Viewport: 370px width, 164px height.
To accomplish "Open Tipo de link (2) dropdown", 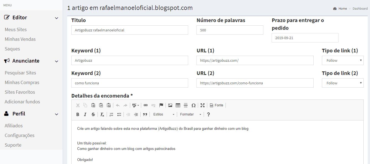I will (343, 83).
